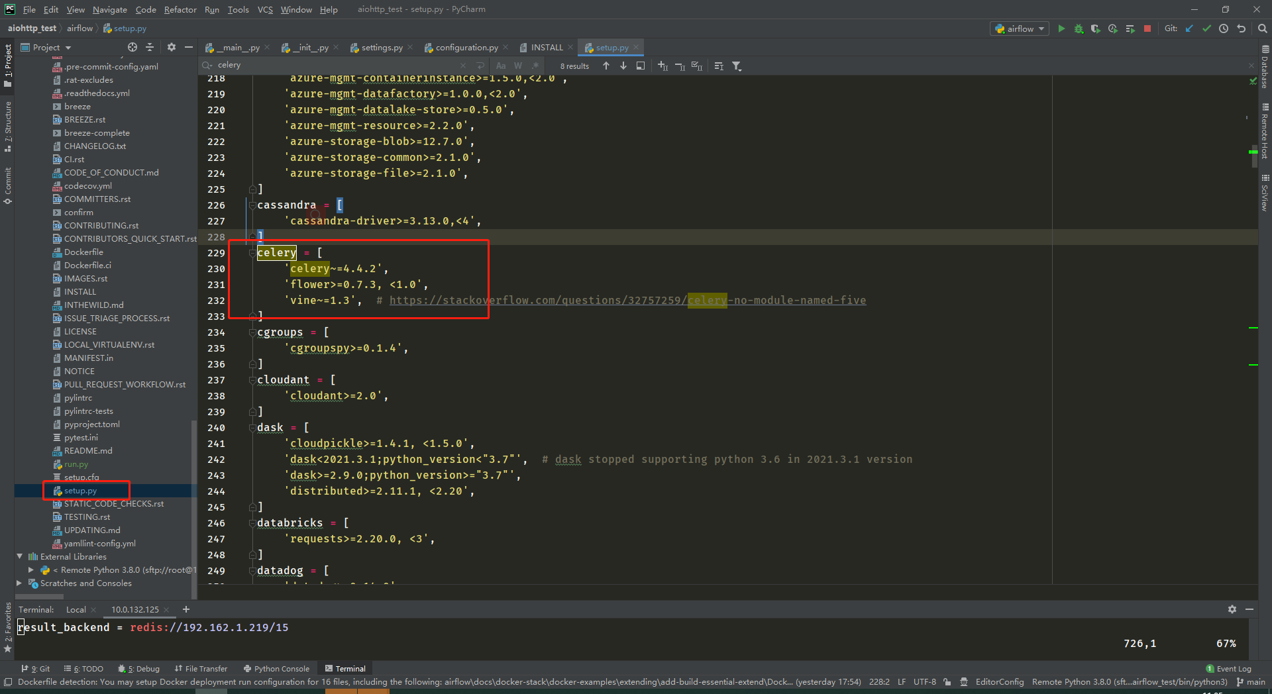The width and height of the screenshot is (1272, 694).
Task: Show Git history clock icon
Action: [x=1224, y=28]
